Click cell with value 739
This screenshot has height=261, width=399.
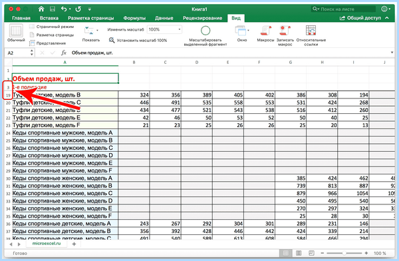[x=291, y=186]
